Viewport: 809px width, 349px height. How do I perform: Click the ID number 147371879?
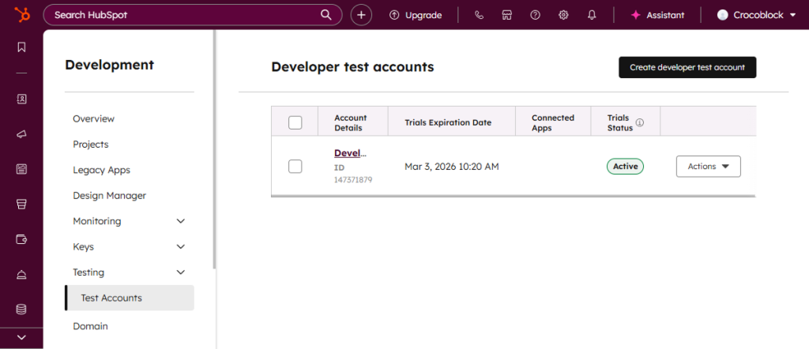point(353,180)
